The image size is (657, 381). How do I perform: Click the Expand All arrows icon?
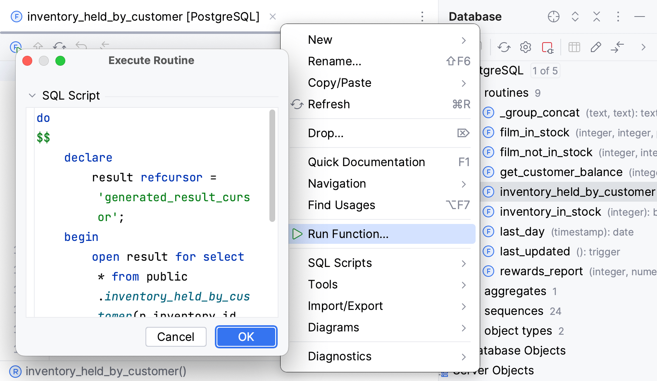(575, 17)
